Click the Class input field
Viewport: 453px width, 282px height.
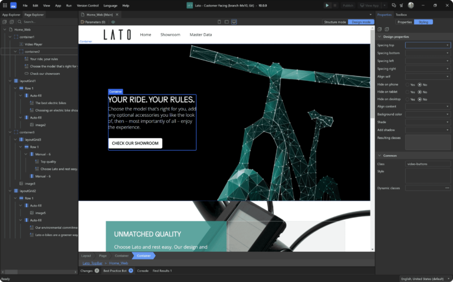point(428,163)
